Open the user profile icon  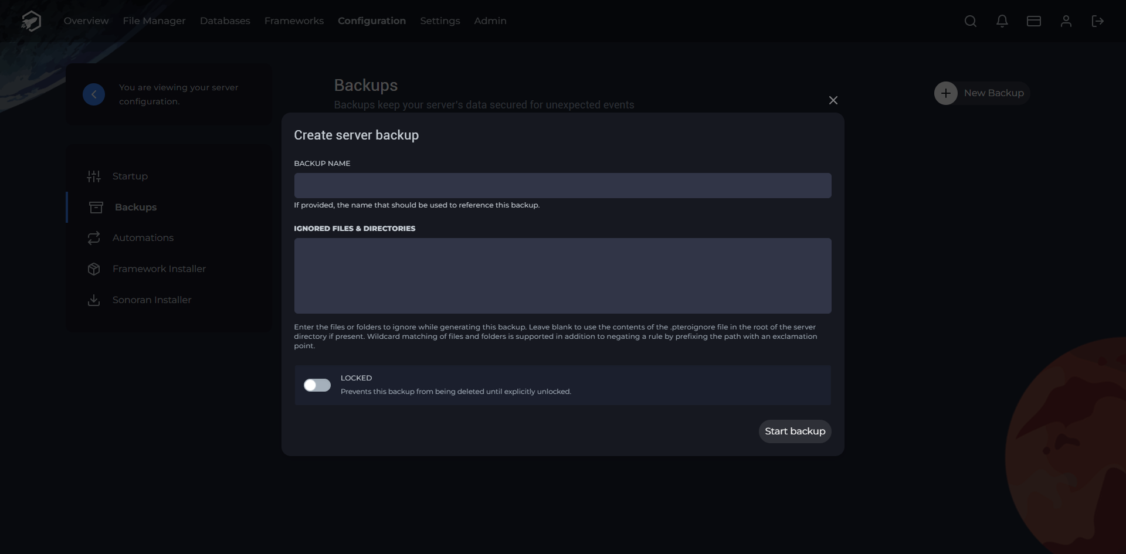pyautogui.click(x=1066, y=21)
